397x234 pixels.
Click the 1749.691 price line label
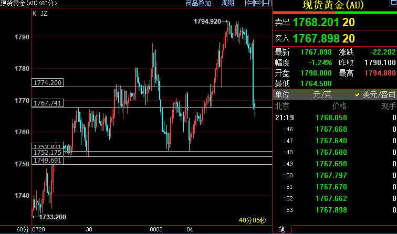pyautogui.click(x=47, y=161)
